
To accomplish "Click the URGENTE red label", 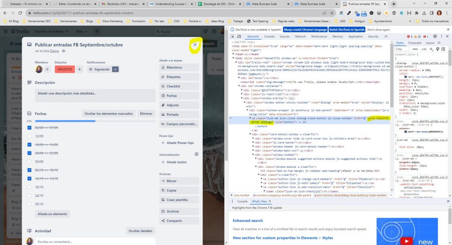I will [64, 69].
